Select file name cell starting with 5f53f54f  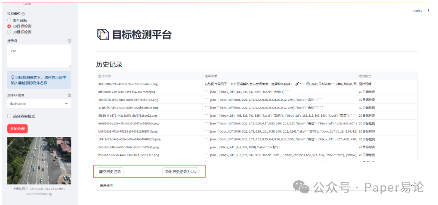click(x=149, y=115)
